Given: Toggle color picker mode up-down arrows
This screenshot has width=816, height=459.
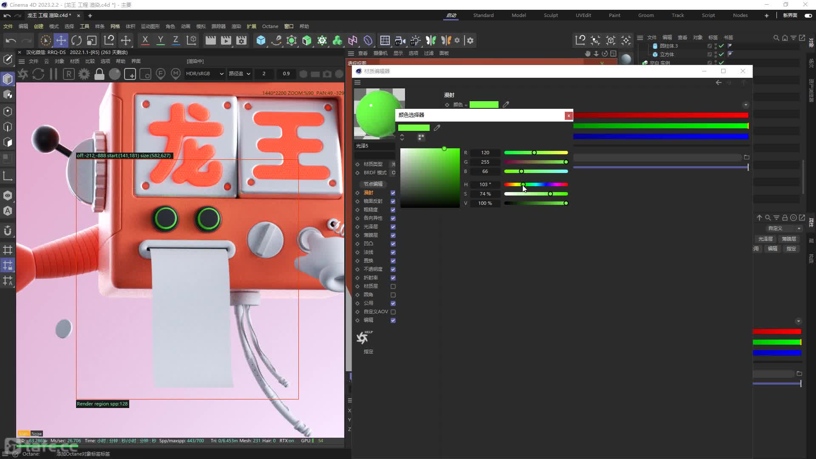Looking at the screenshot, I should click(402, 137).
